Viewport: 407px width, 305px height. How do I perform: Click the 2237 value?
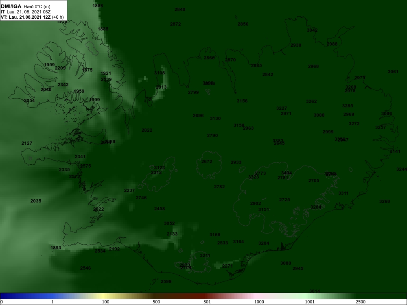click(129, 190)
